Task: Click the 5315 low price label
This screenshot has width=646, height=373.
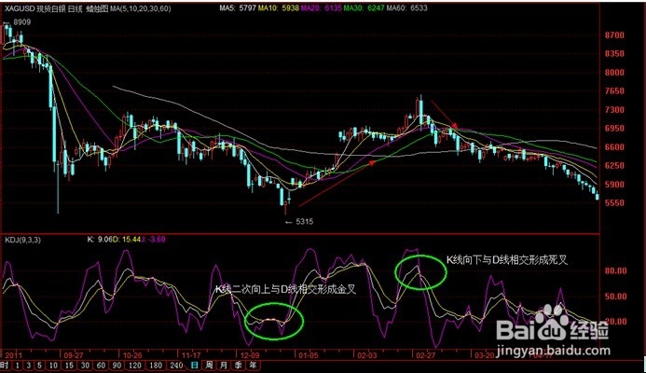Action: (304, 222)
